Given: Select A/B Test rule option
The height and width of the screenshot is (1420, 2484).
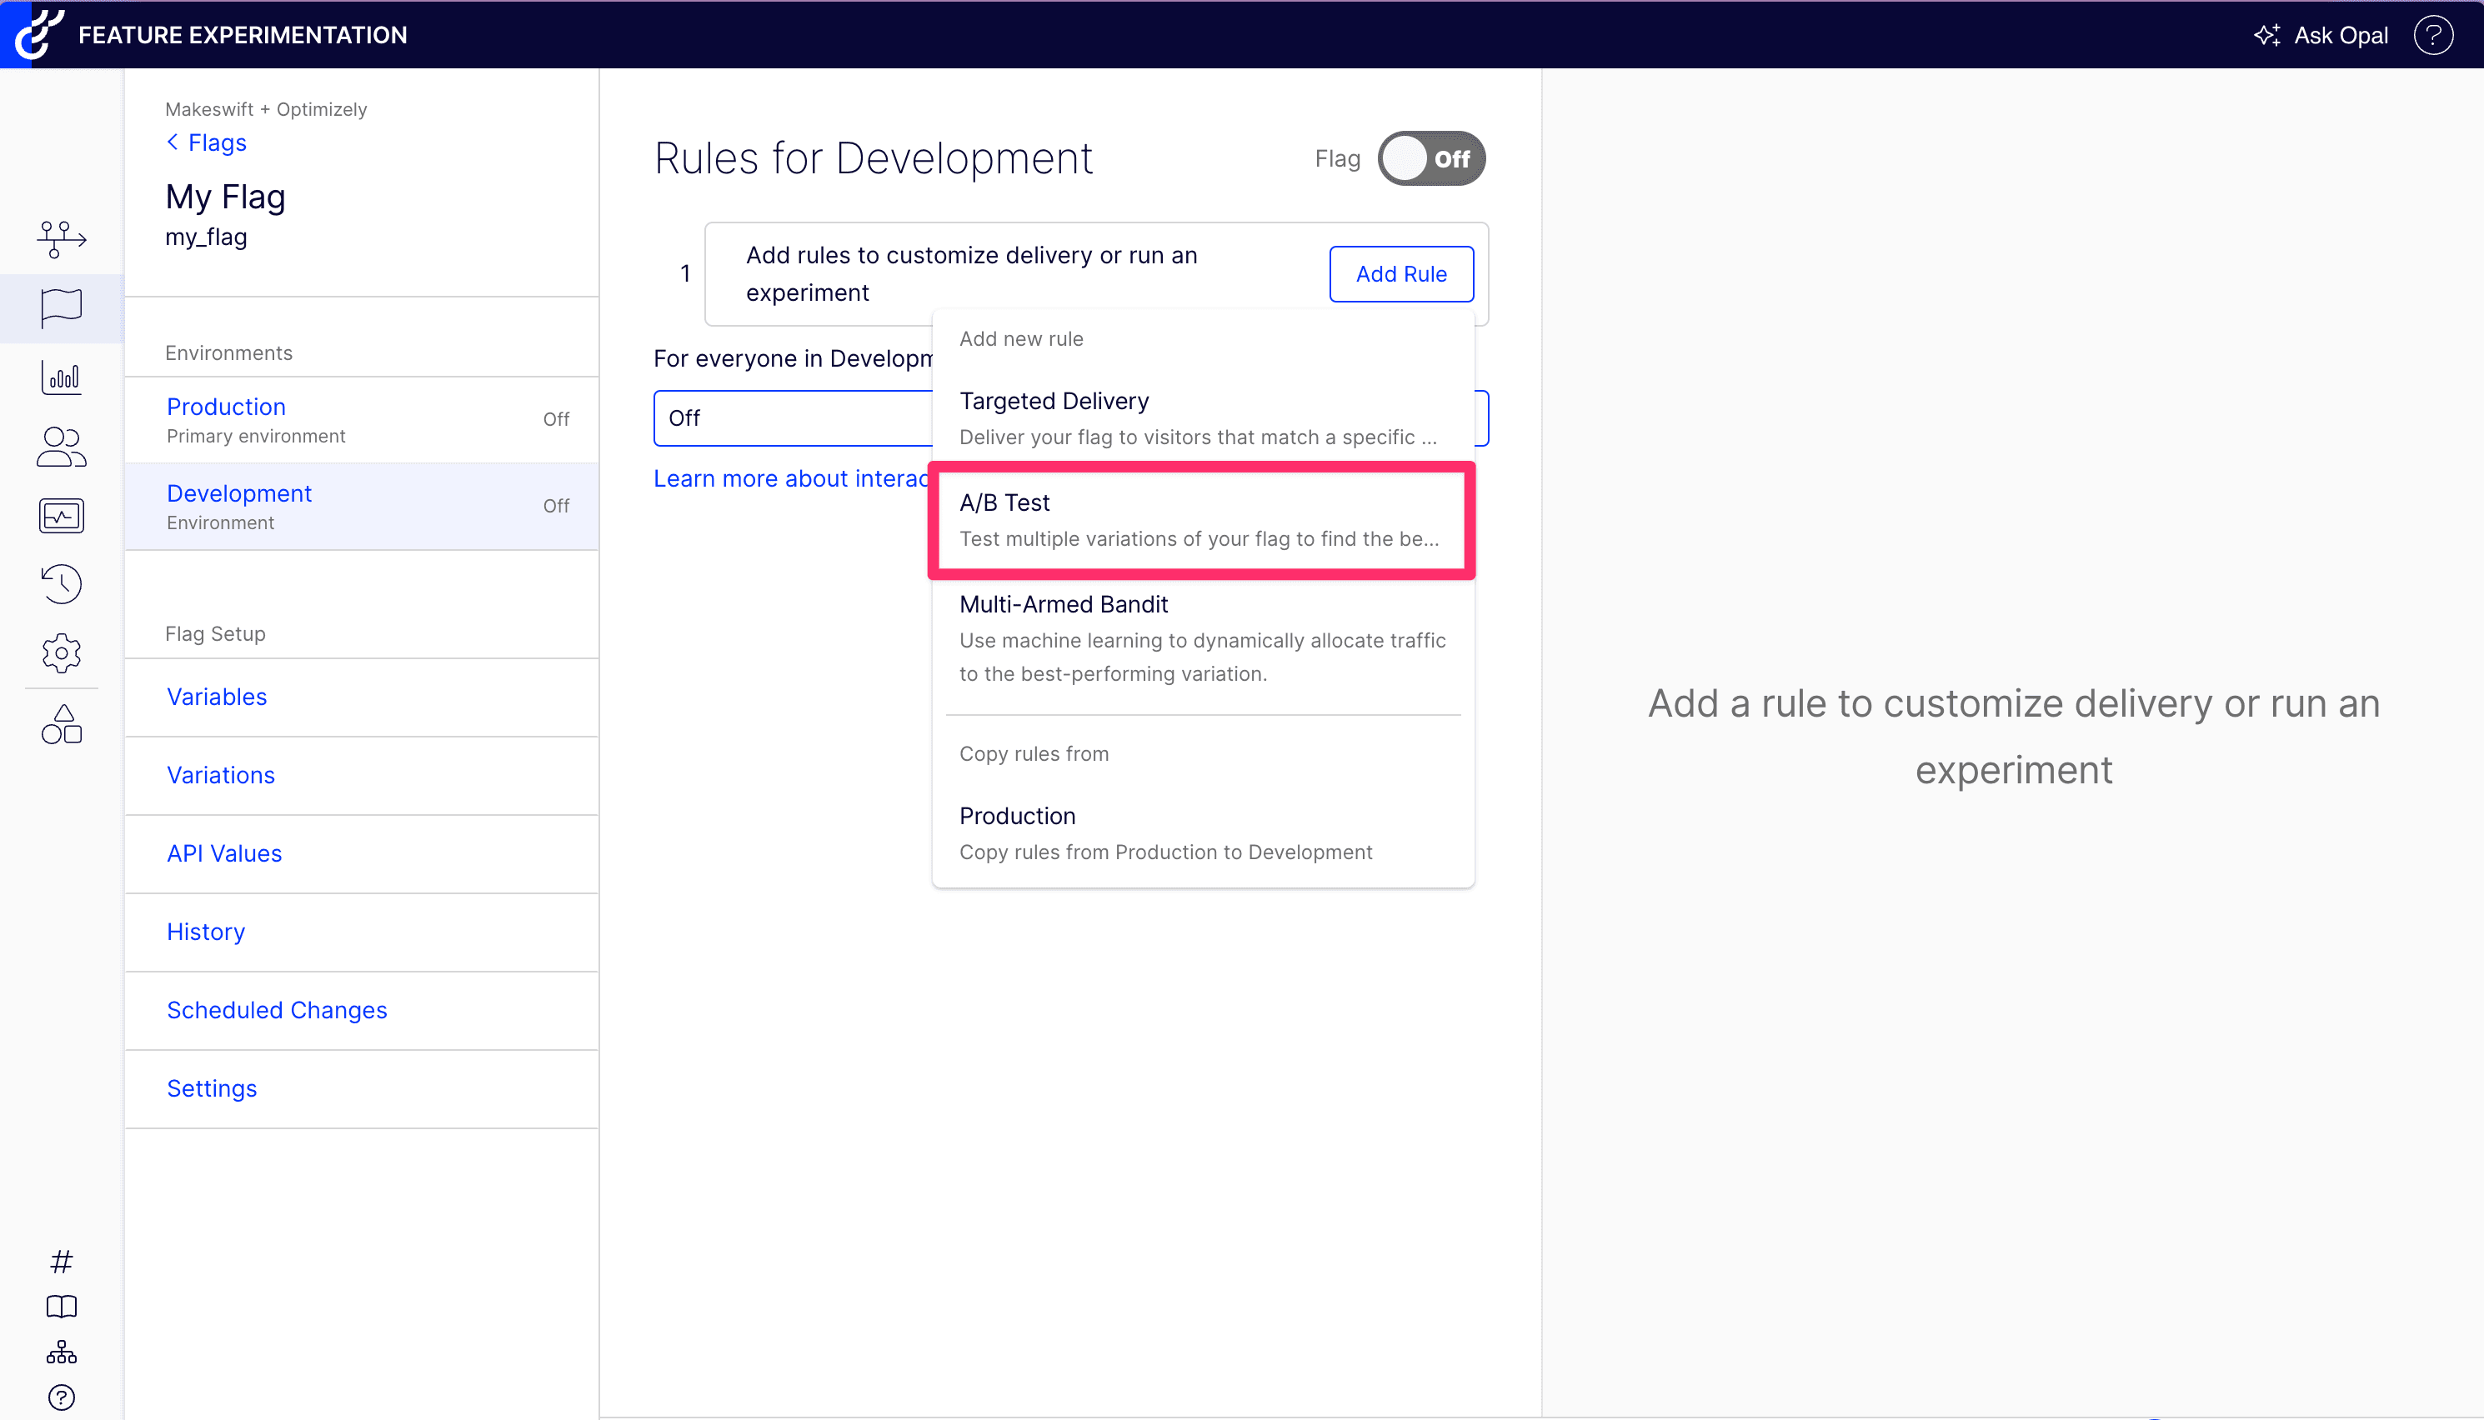Looking at the screenshot, I should click(1200, 520).
